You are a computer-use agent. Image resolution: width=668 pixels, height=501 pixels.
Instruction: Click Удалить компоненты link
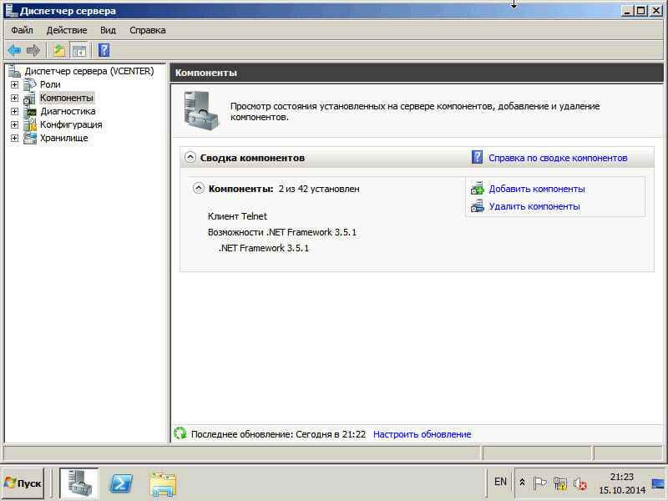534,206
